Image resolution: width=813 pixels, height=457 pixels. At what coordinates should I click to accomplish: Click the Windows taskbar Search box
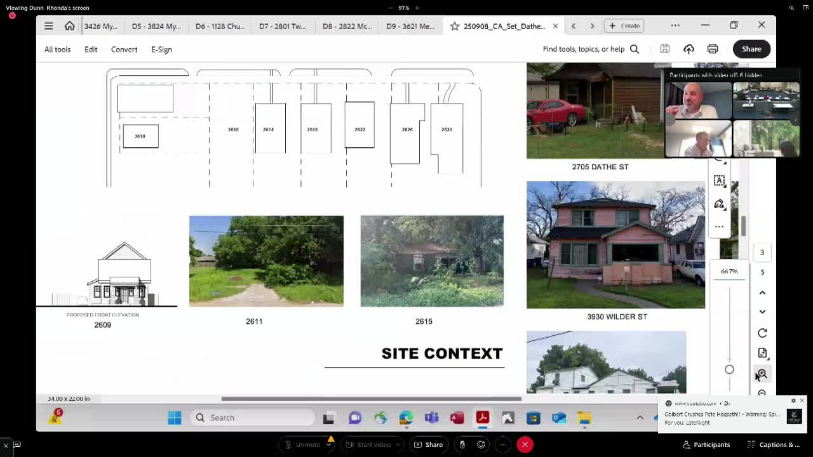pos(254,418)
